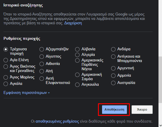Select the Αίγυπτος region

42,57
